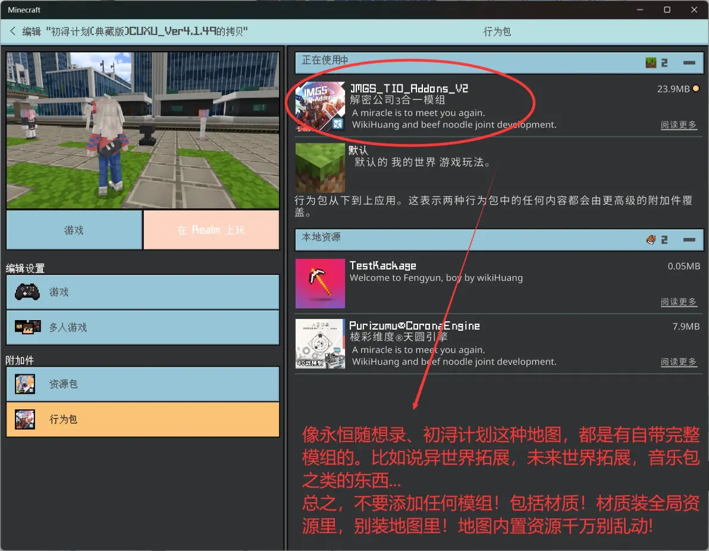Click the 'Welcome to Fengyun' description text
This screenshot has height=551, width=709.
click(x=437, y=278)
